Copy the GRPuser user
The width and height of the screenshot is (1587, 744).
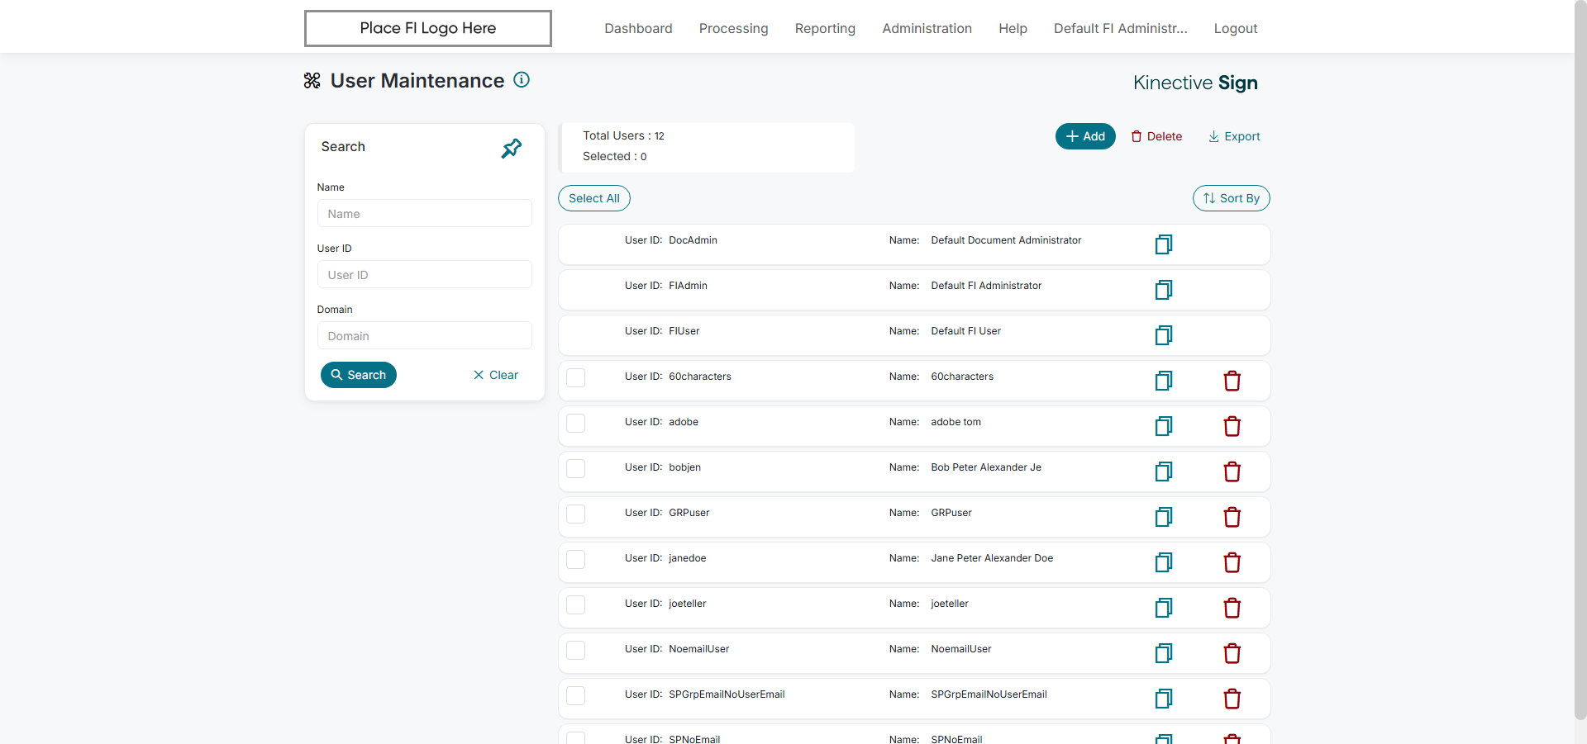pyautogui.click(x=1164, y=517)
